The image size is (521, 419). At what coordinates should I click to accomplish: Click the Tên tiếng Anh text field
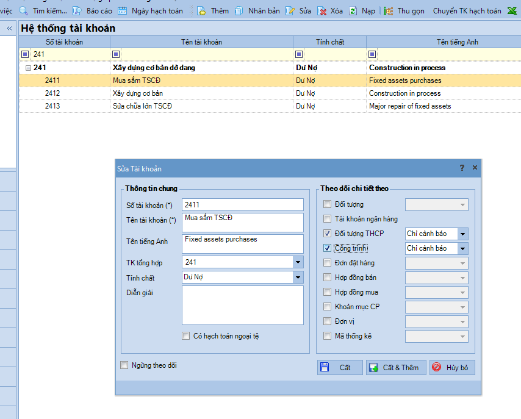point(242,243)
